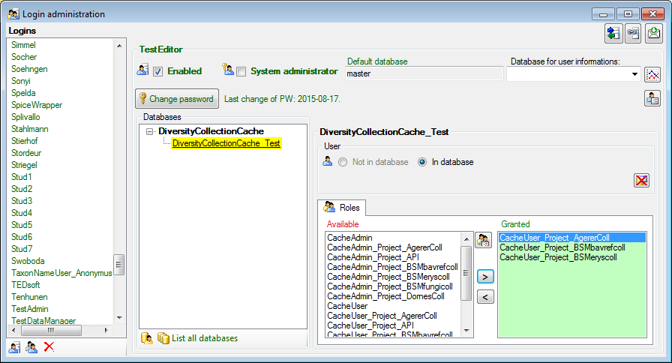Screen dimensions: 672x363
Task: Click the Logins list scroll down arrow
Action: coord(119,318)
